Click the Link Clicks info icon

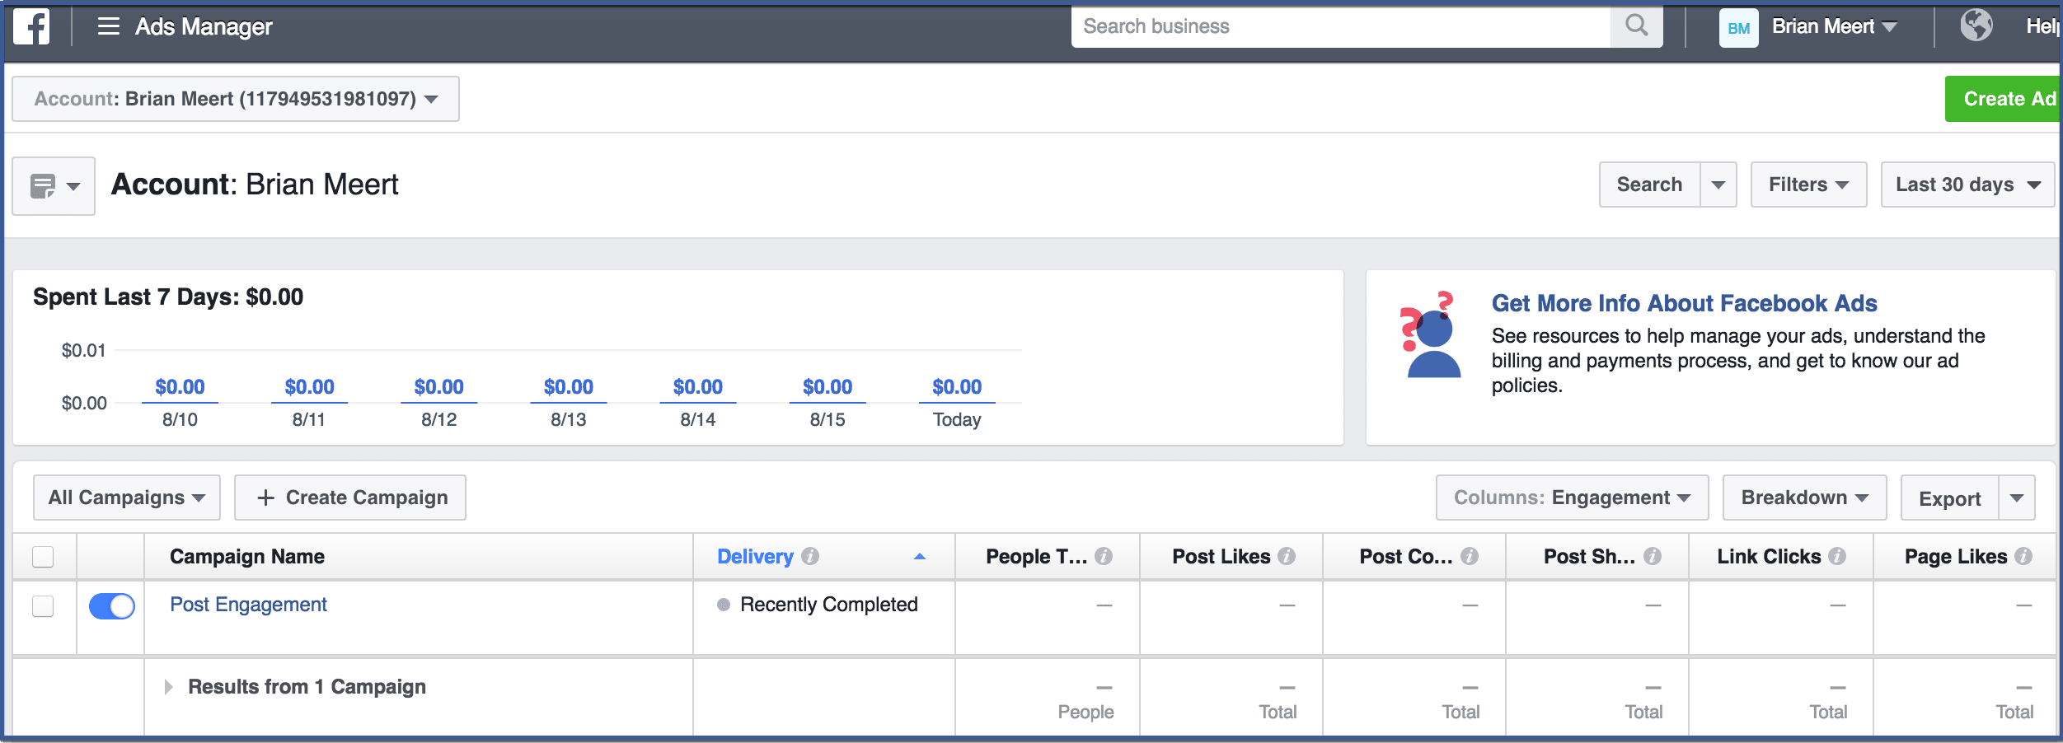coord(1837,557)
